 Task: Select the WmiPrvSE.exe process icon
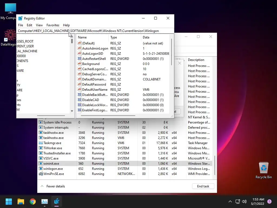click(x=41, y=174)
